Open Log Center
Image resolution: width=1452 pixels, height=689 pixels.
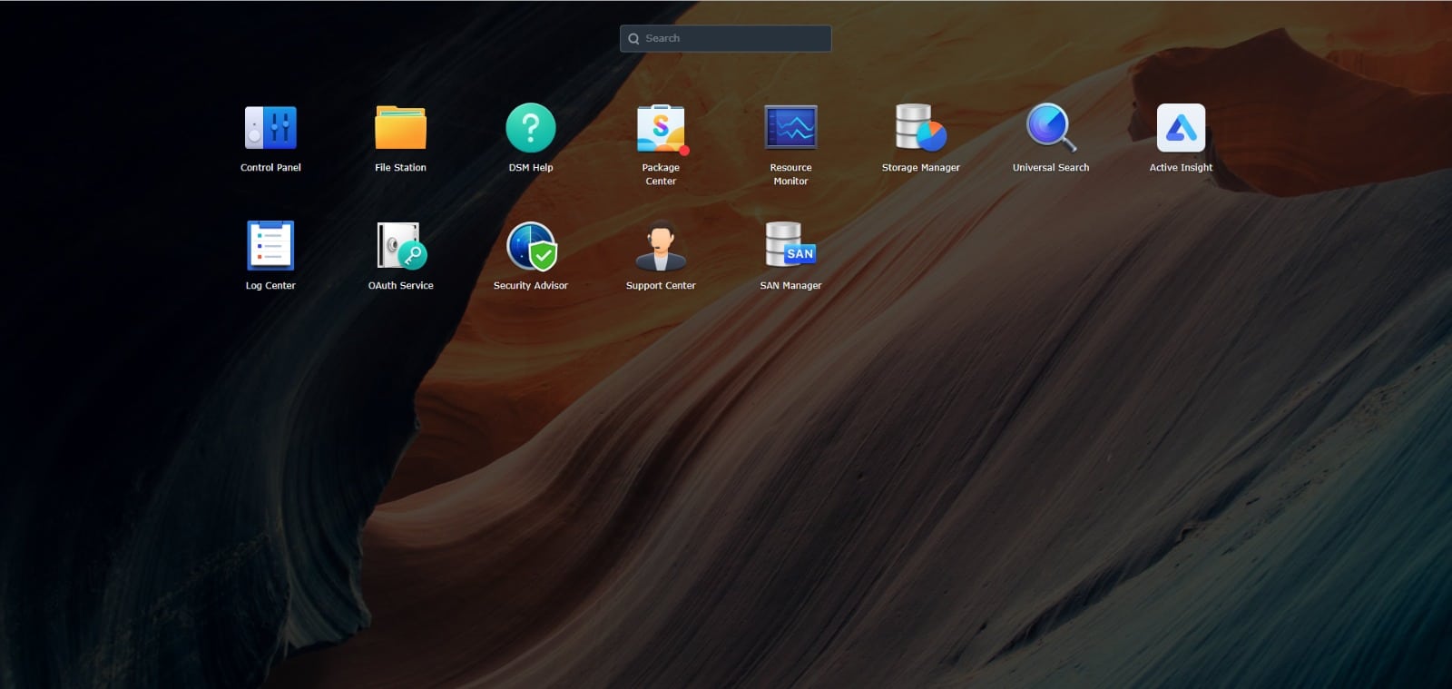[270, 246]
